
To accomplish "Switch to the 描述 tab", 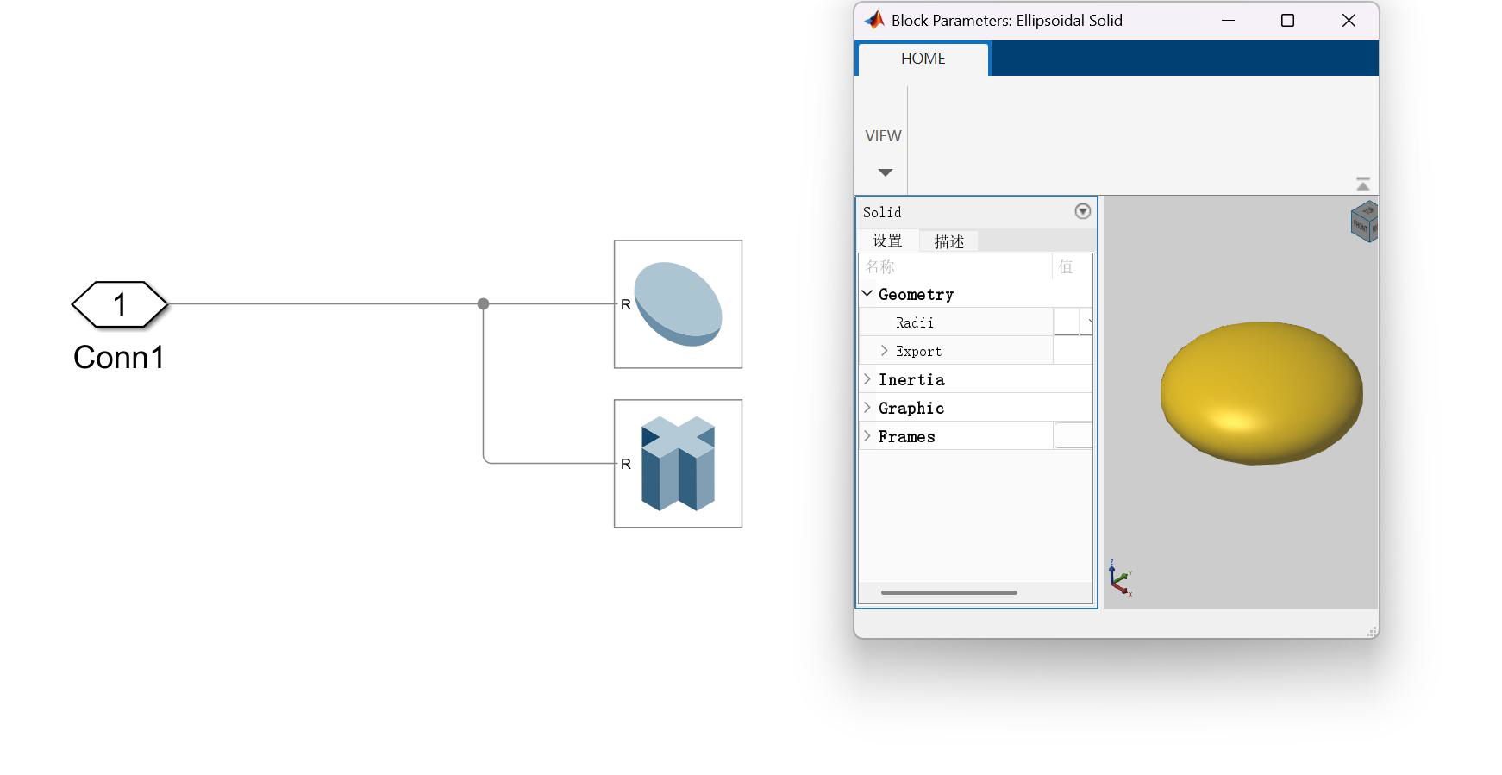I will click(x=948, y=241).
